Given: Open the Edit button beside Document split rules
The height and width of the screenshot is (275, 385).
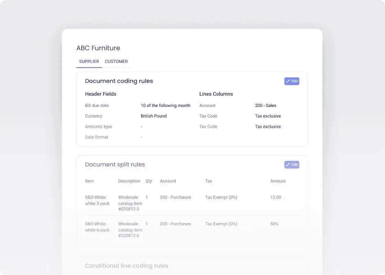Looking at the screenshot, I should [291, 165].
